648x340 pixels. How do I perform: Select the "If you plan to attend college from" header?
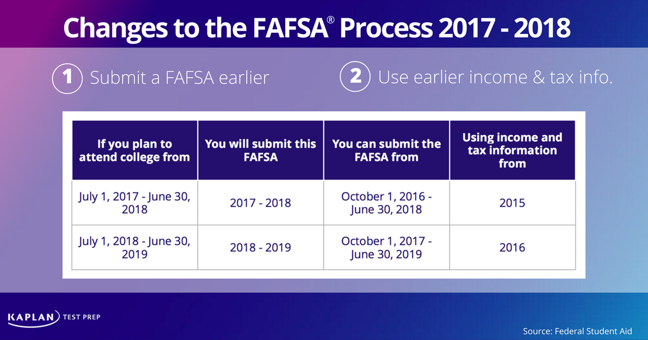pyautogui.click(x=134, y=151)
